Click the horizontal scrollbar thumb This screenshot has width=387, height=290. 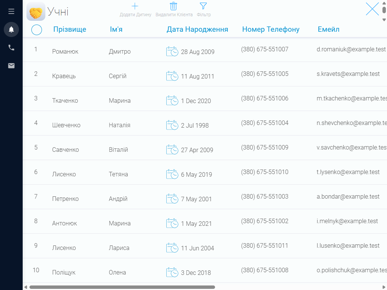pos(122,287)
